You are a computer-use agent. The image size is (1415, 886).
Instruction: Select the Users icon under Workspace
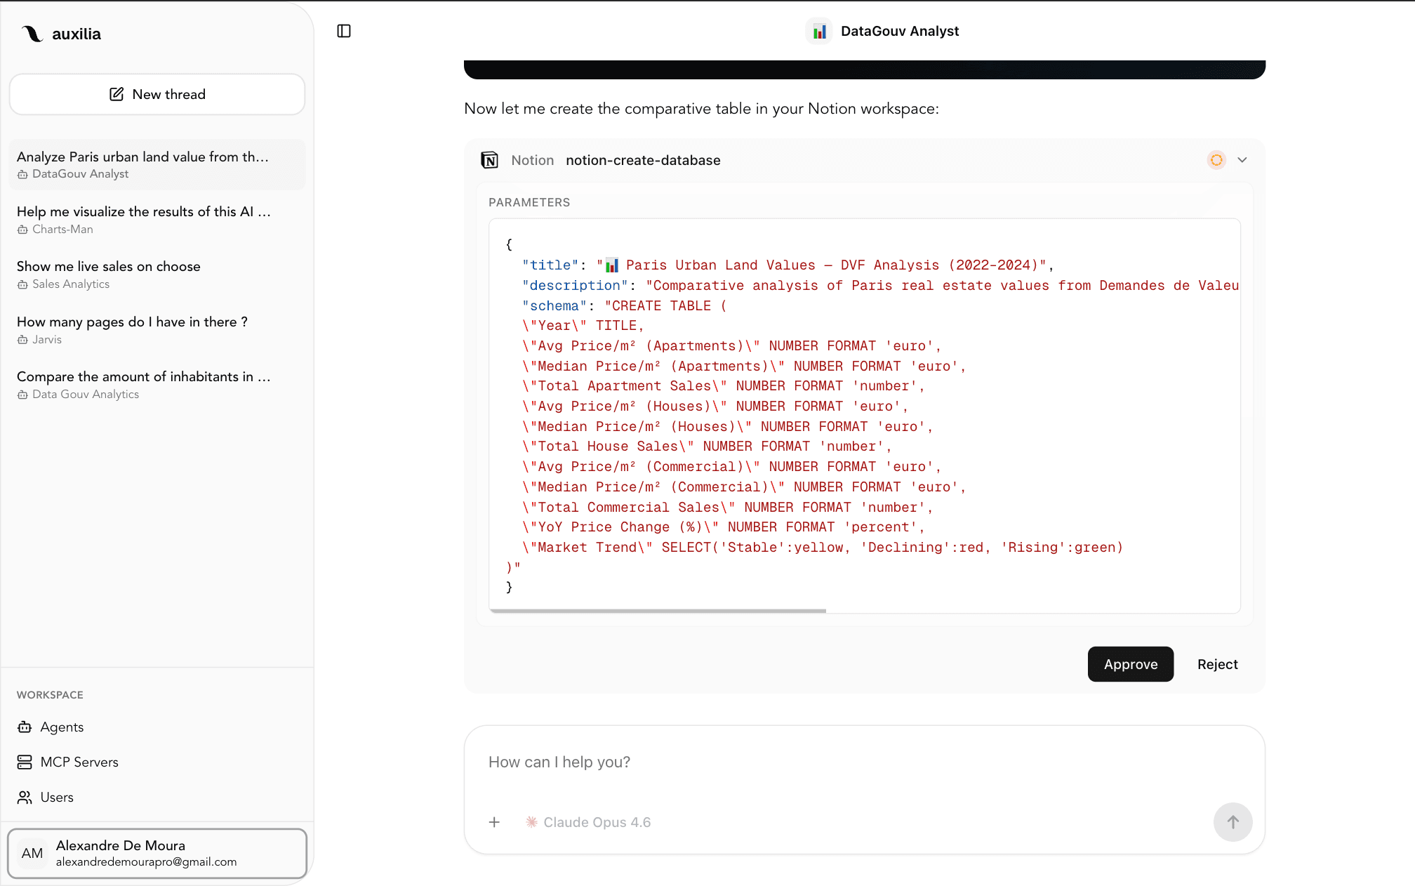coord(25,797)
